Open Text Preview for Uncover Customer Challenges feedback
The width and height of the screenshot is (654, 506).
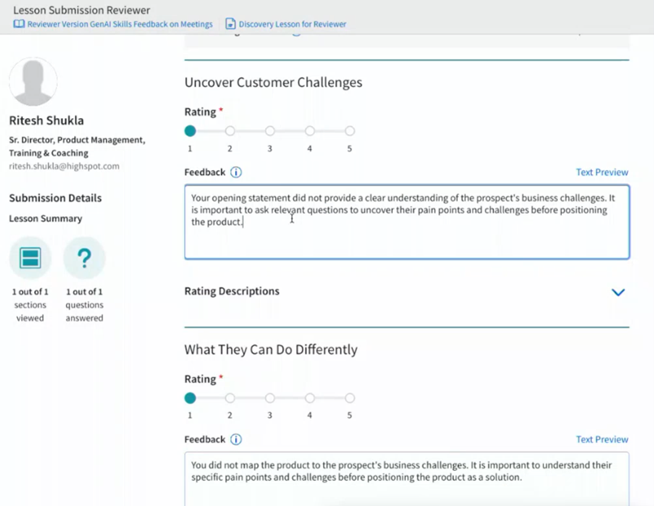tap(602, 172)
